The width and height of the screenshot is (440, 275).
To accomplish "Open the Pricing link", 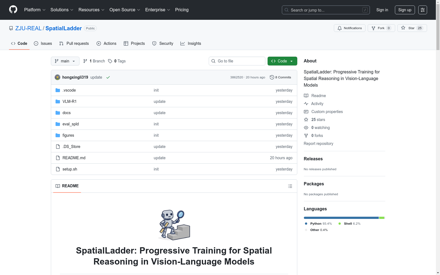I will pyautogui.click(x=182, y=10).
